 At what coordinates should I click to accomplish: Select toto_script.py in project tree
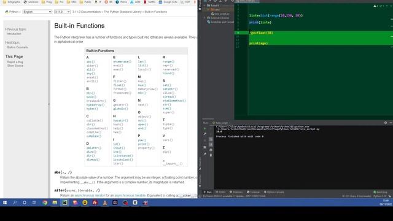tap(220, 14)
